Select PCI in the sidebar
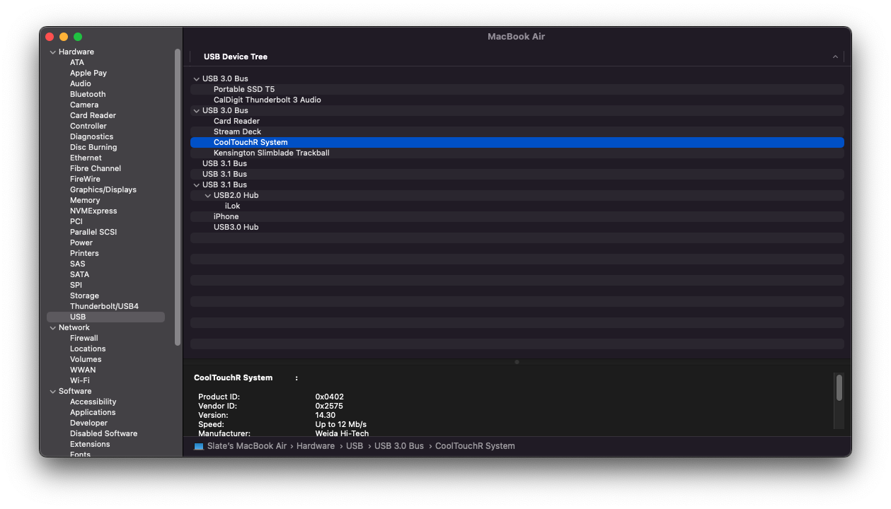 (x=76, y=221)
